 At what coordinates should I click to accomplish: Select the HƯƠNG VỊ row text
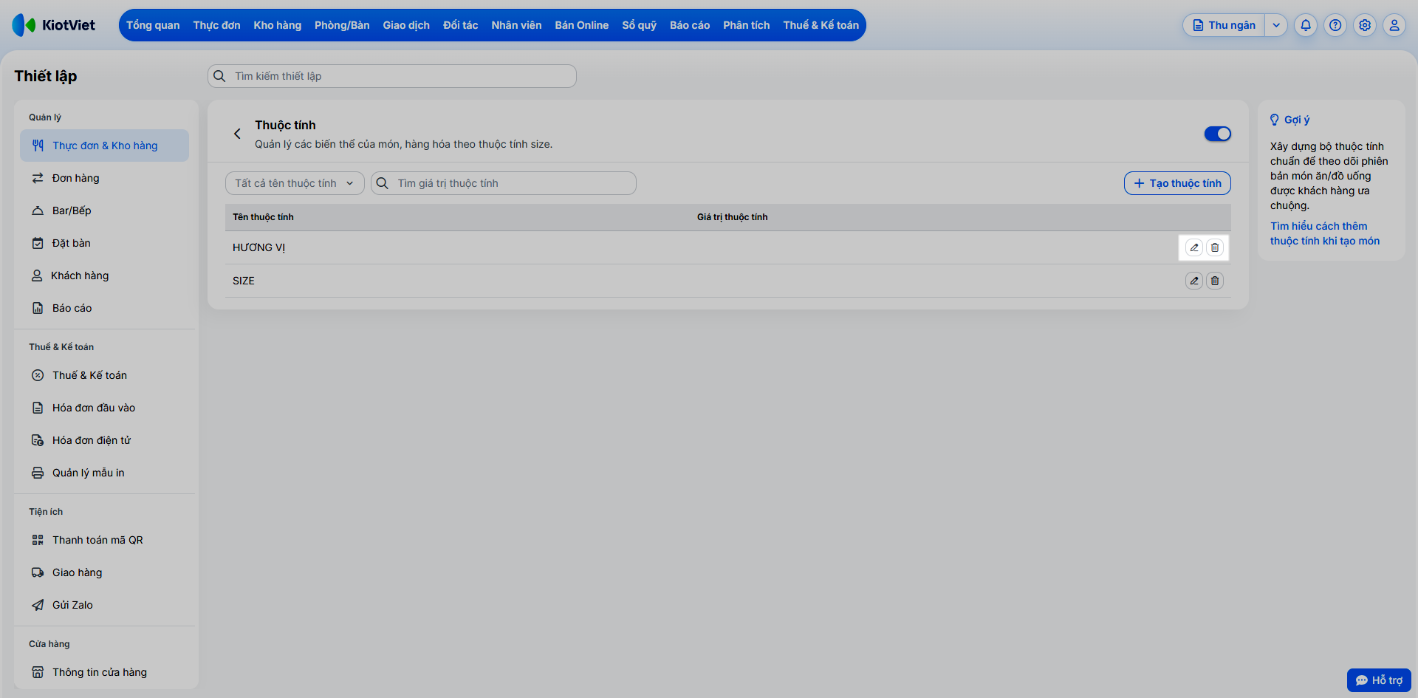[258, 247]
